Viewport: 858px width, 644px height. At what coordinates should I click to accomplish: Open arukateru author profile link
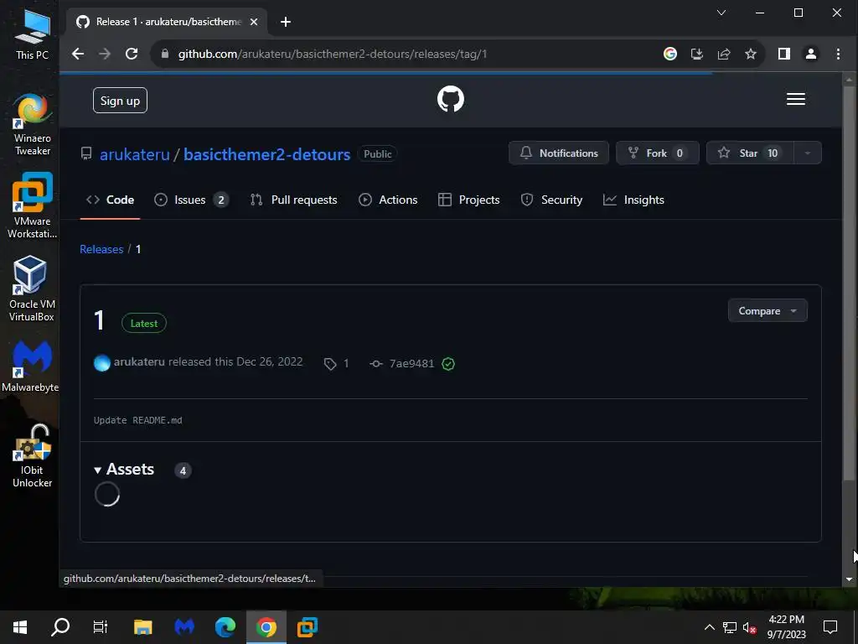click(139, 361)
